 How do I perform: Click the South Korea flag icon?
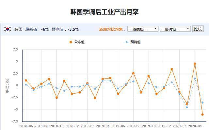click(8, 29)
